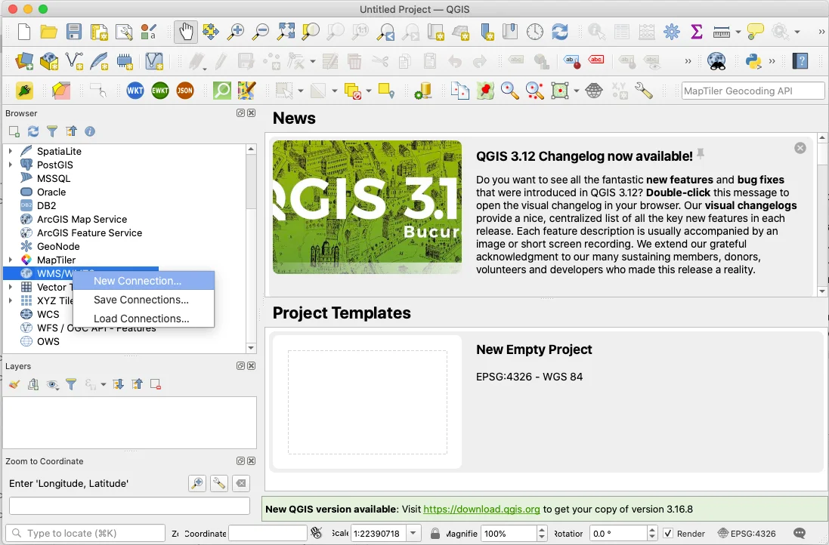Click the JSON plugin icon

[x=185, y=91]
